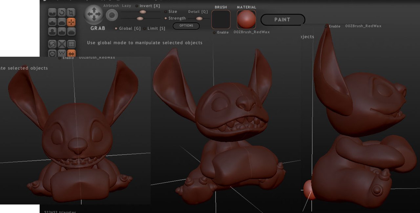
Task: Click the "Use global mode to manipulate selected objects" hint
Action: coord(145,43)
